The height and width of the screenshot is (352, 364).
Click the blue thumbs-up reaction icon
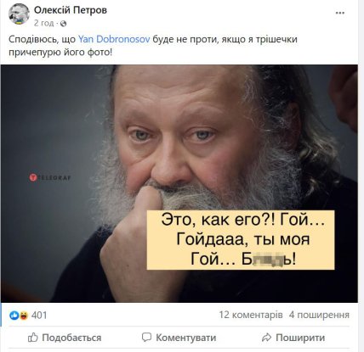[x=14, y=315]
